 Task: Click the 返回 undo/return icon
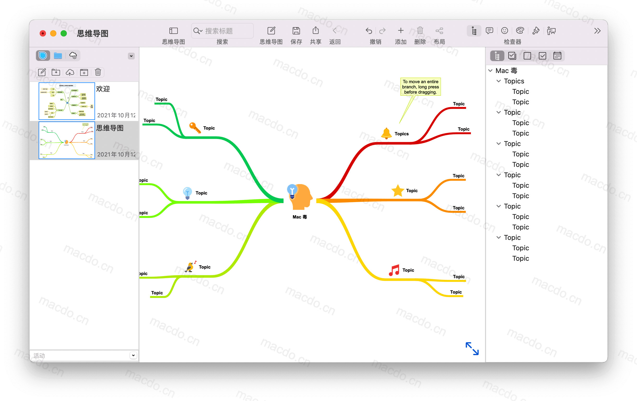tap(334, 31)
